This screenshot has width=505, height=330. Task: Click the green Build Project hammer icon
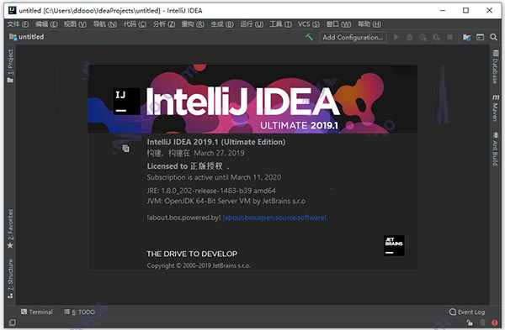[x=309, y=37]
